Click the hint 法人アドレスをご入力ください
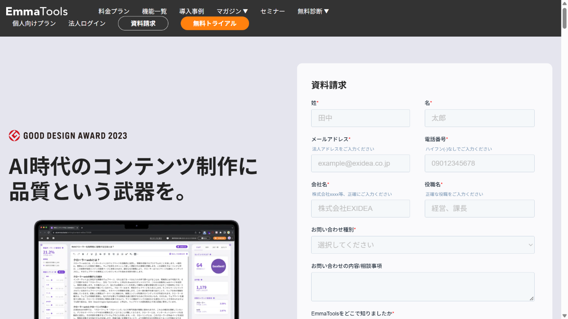This screenshot has height=319, width=568. [343, 149]
